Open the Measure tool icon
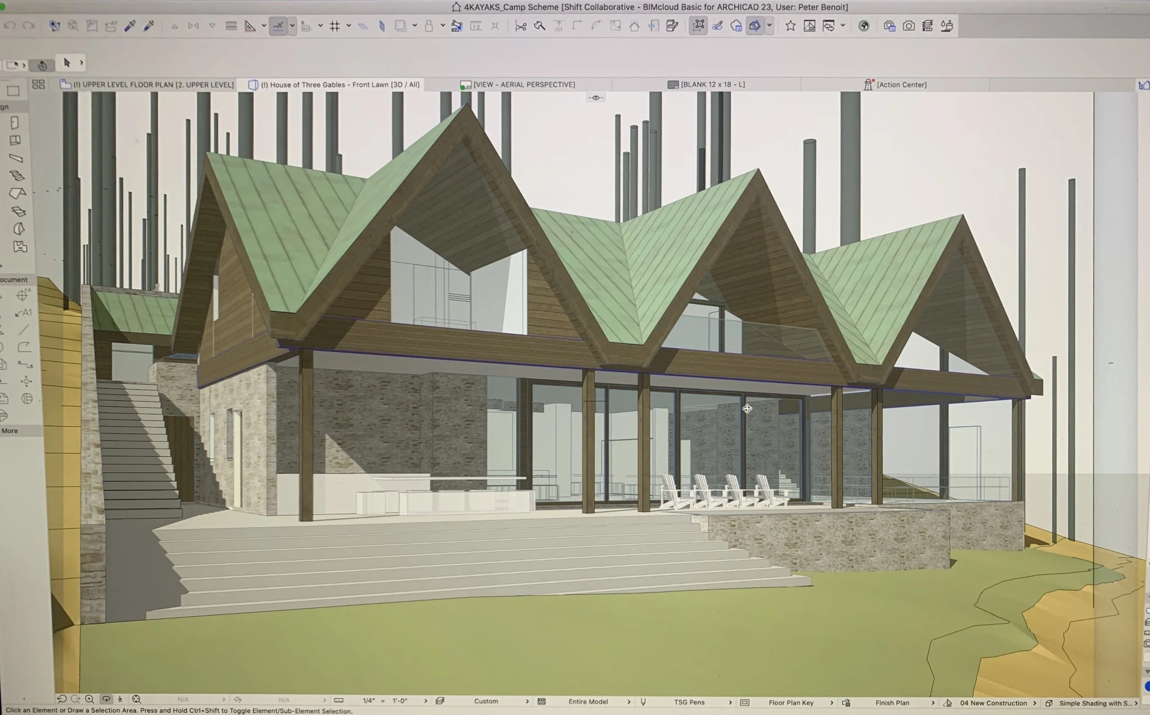Screen dimensions: 1150x715 pyautogui.click(x=250, y=26)
